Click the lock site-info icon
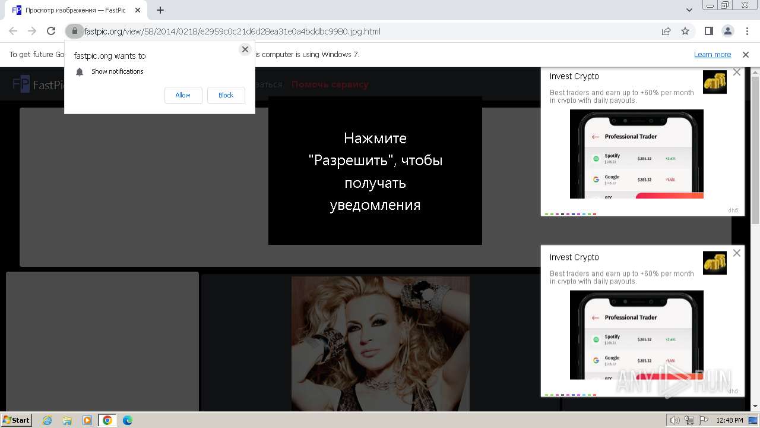Screen dimensions: 760x428 tap(74, 32)
